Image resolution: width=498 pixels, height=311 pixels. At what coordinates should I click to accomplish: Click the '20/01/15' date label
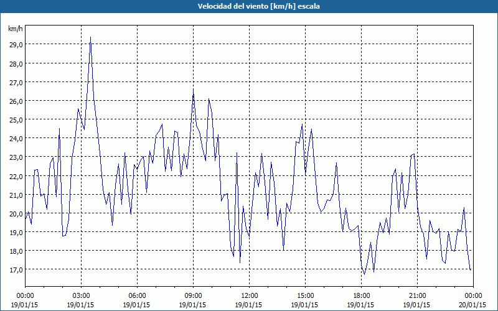472,305
